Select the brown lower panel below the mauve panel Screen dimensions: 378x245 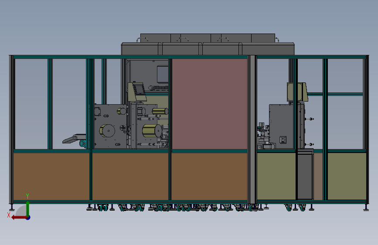(x=209, y=177)
